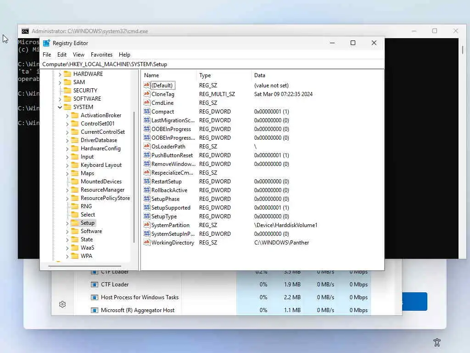The height and width of the screenshot is (353, 470).
Task: Click the cmd window scrollbar
Action: 463,50
